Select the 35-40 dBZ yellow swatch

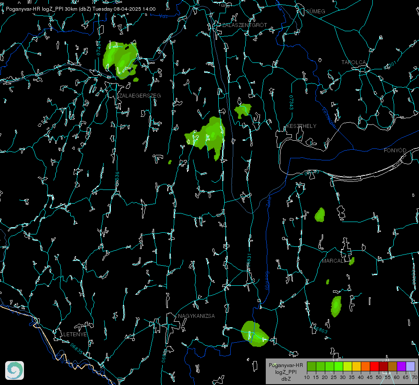coord(357,366)
